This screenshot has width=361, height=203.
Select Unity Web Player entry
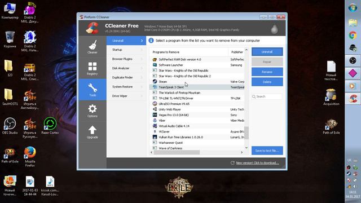pyautogui.click(x=197, y=109)
